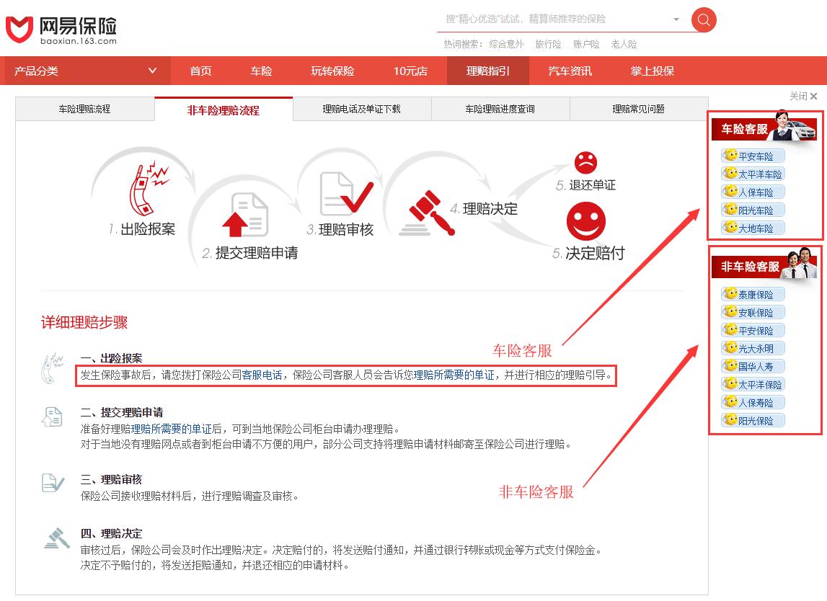This screenshot has width=827, height=601.
Task: Select 车险 in the navigation bar
Action: tap(260, 71)
